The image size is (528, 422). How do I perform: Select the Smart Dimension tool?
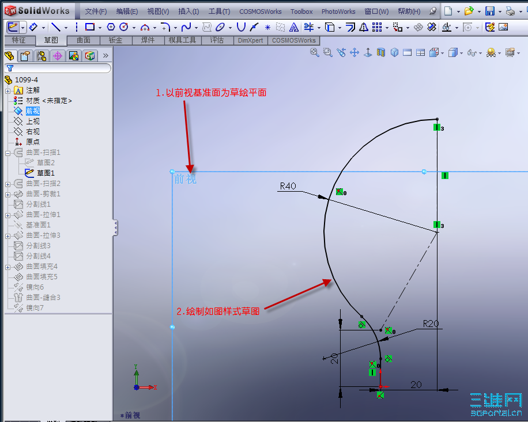point(33,27)
